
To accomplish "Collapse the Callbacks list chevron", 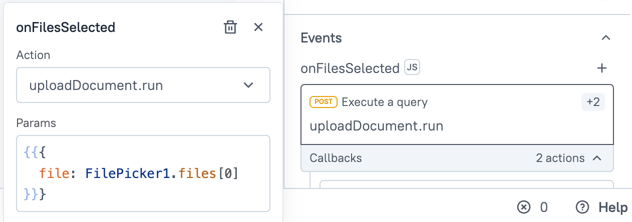I will 597,158.
